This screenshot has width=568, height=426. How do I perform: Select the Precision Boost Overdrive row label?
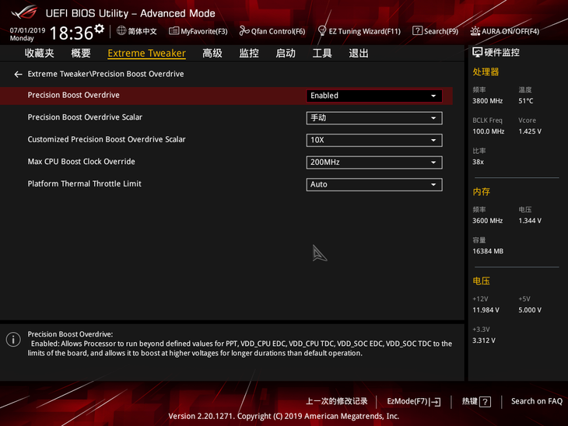pos(74,95)
